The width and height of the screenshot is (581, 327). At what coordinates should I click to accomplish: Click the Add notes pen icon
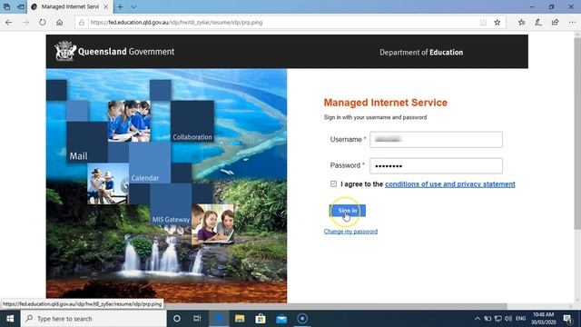[538, 23]
